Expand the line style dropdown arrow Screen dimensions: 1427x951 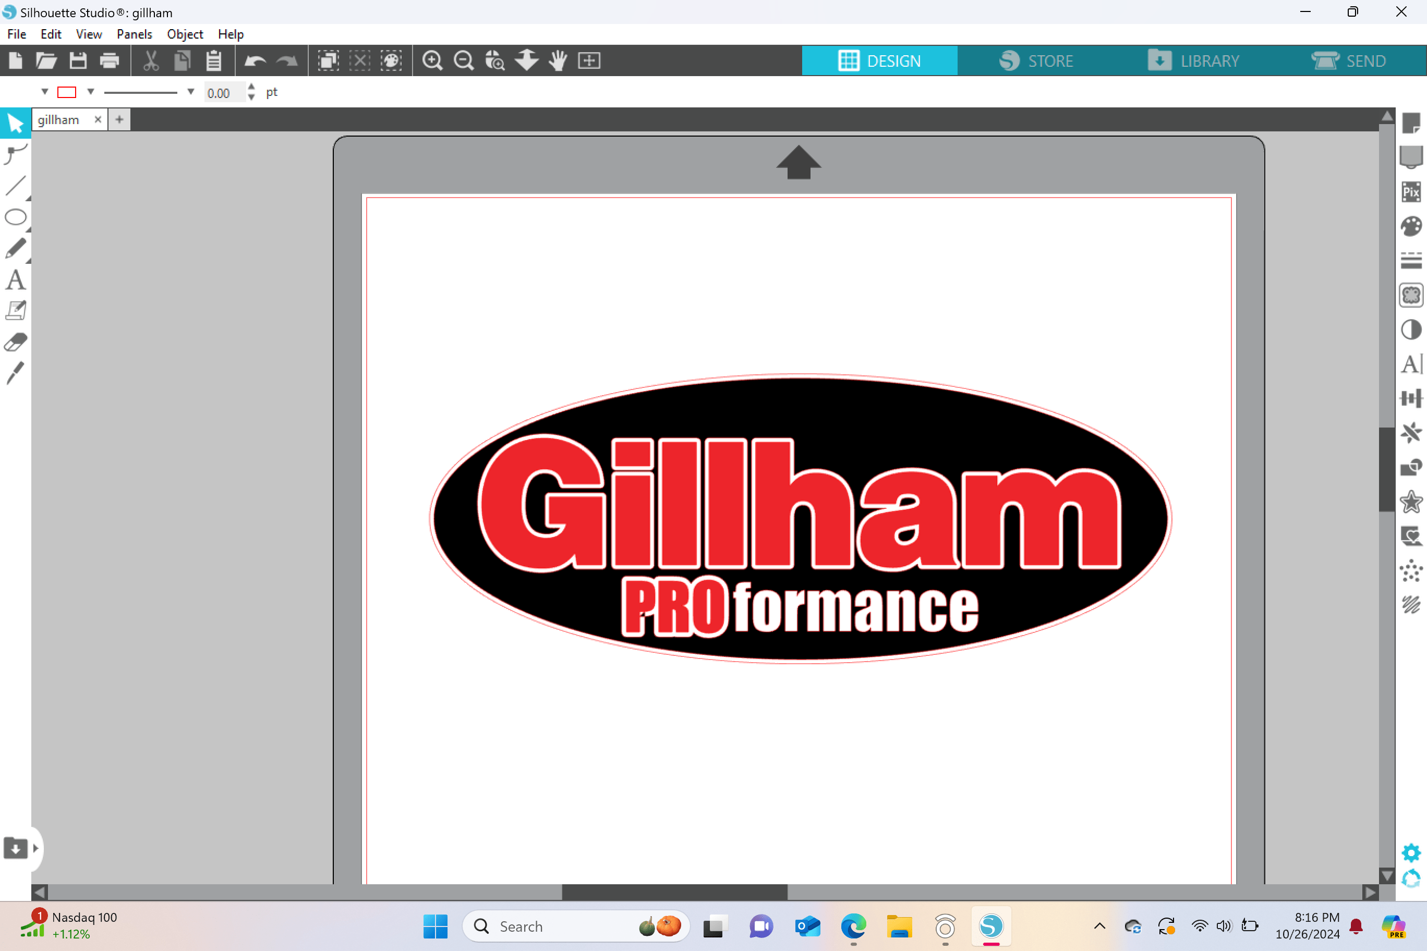pos(190,92)
